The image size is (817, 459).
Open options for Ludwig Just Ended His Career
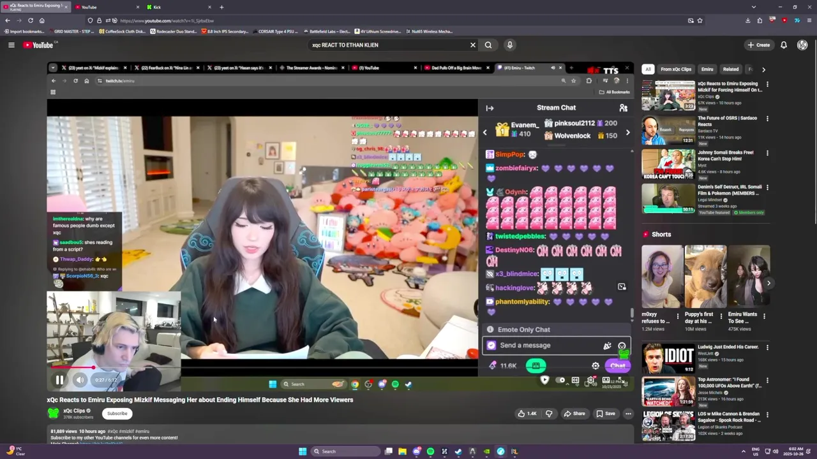[767, 347]
